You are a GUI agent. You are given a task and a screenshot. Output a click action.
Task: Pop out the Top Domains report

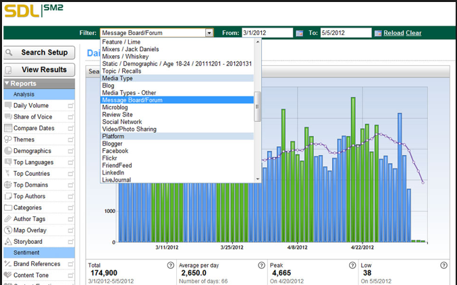click(70, 185)
